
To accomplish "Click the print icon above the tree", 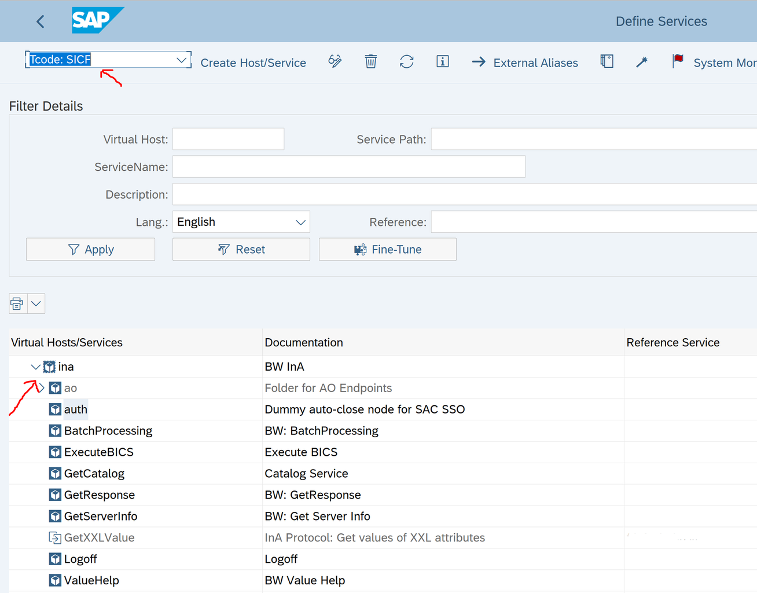I will [x=17, y=303].
